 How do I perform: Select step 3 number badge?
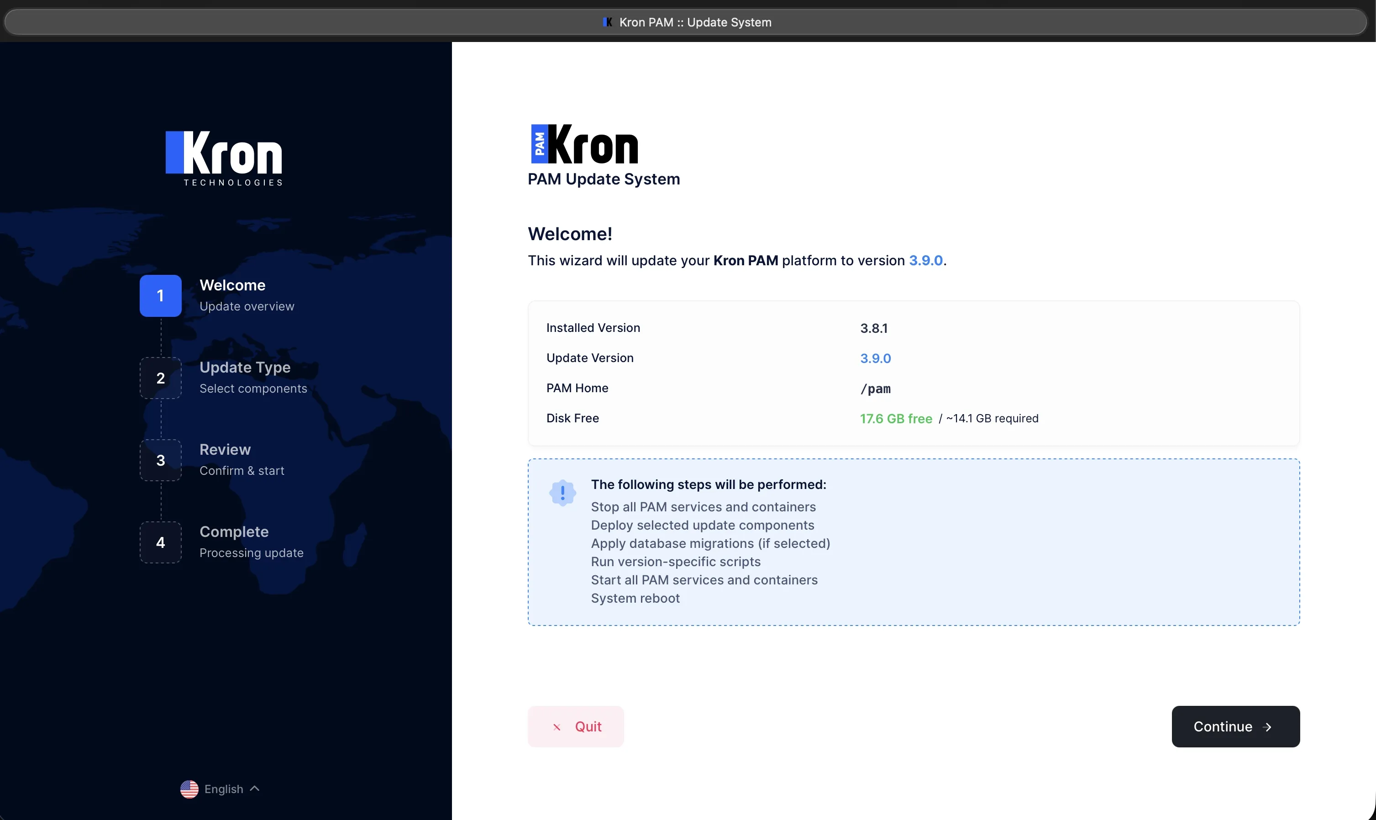[x=160, y=460]
